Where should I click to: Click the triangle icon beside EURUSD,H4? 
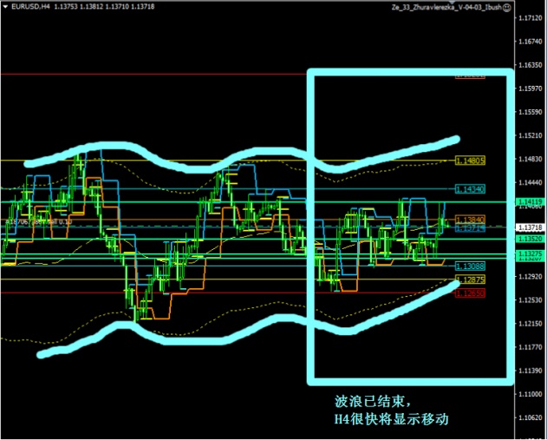4,7
